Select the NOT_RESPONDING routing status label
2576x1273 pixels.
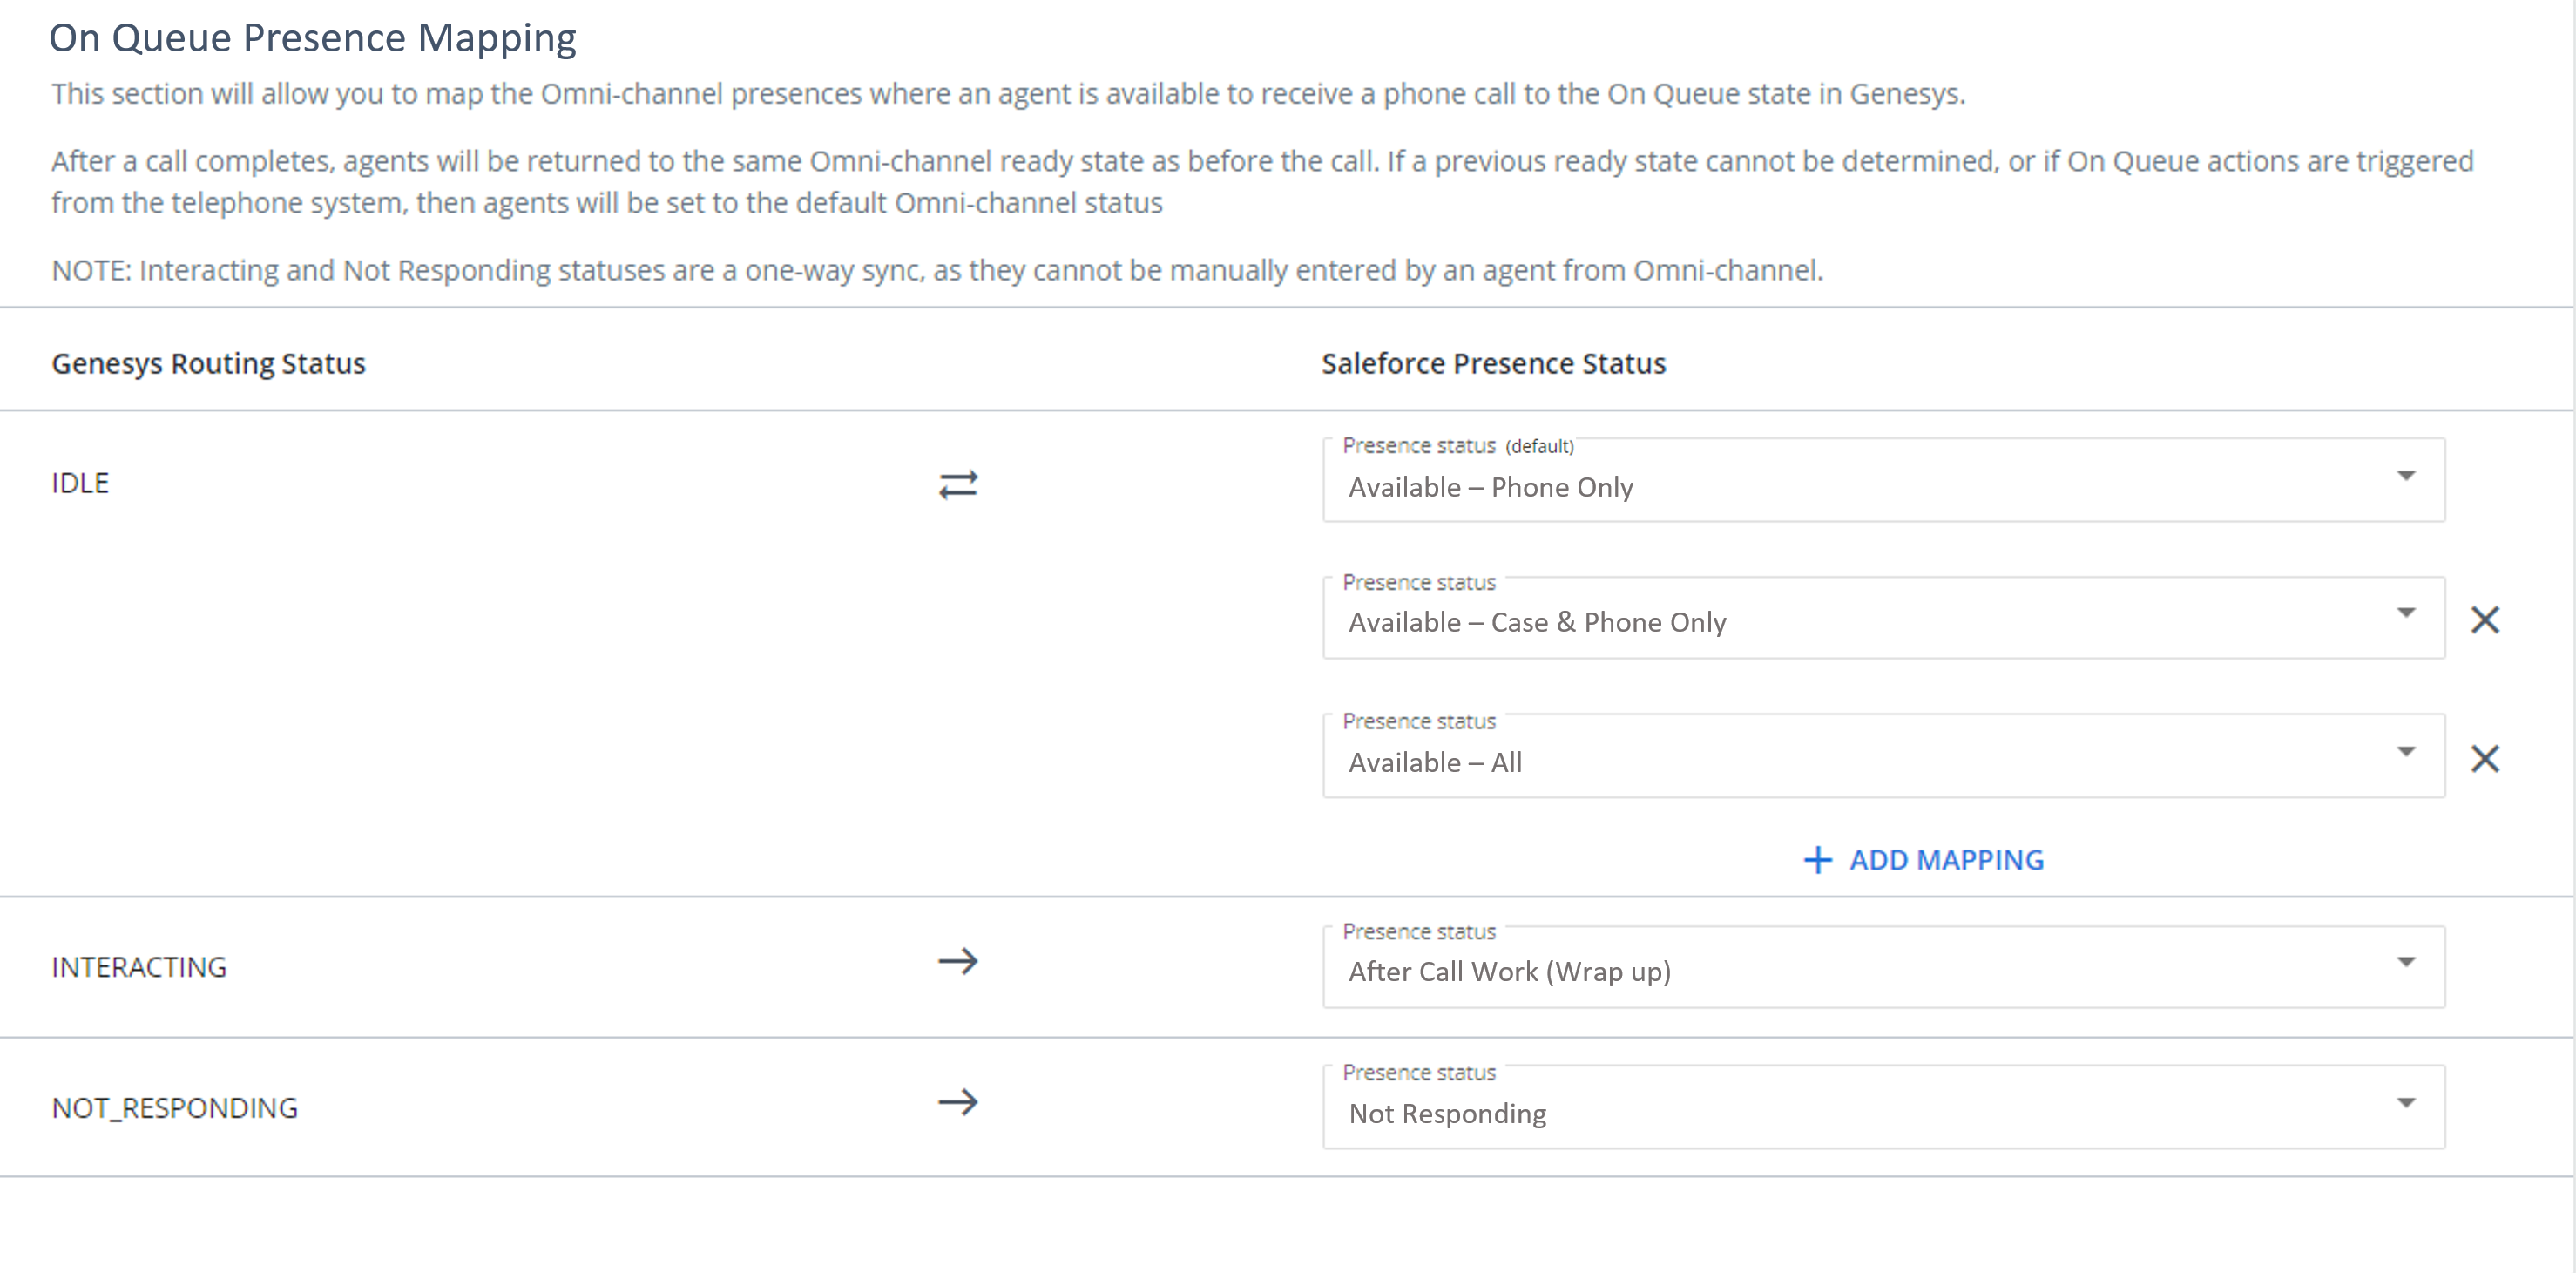point(175,1108)
